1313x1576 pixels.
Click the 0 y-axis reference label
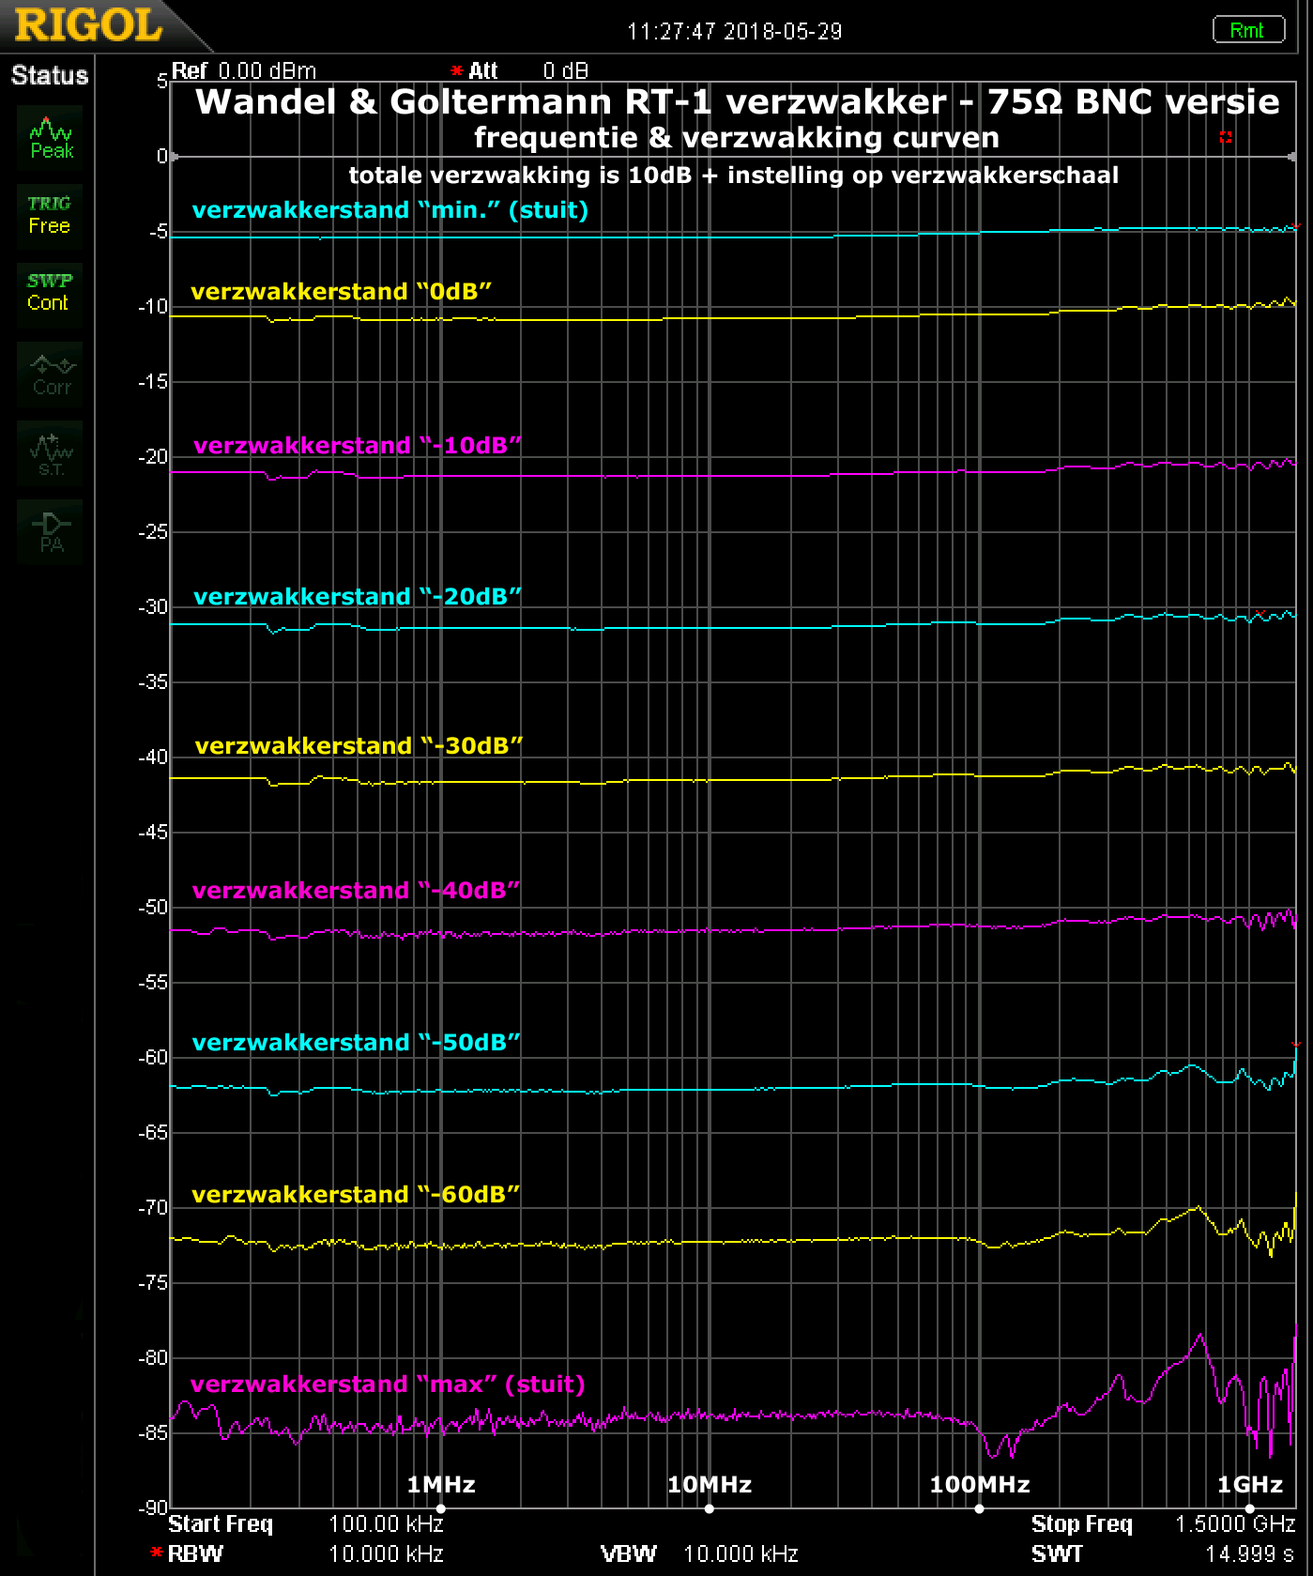point(162,156)
